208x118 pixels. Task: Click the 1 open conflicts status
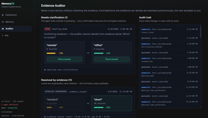10,105
